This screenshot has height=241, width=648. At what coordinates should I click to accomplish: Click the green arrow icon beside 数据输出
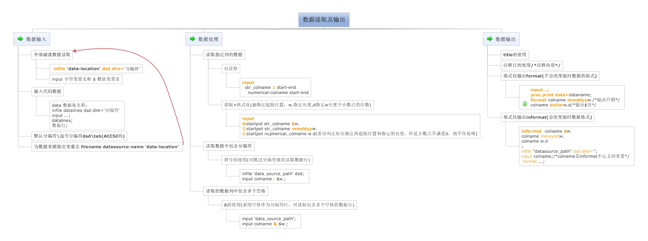point(490,39)
